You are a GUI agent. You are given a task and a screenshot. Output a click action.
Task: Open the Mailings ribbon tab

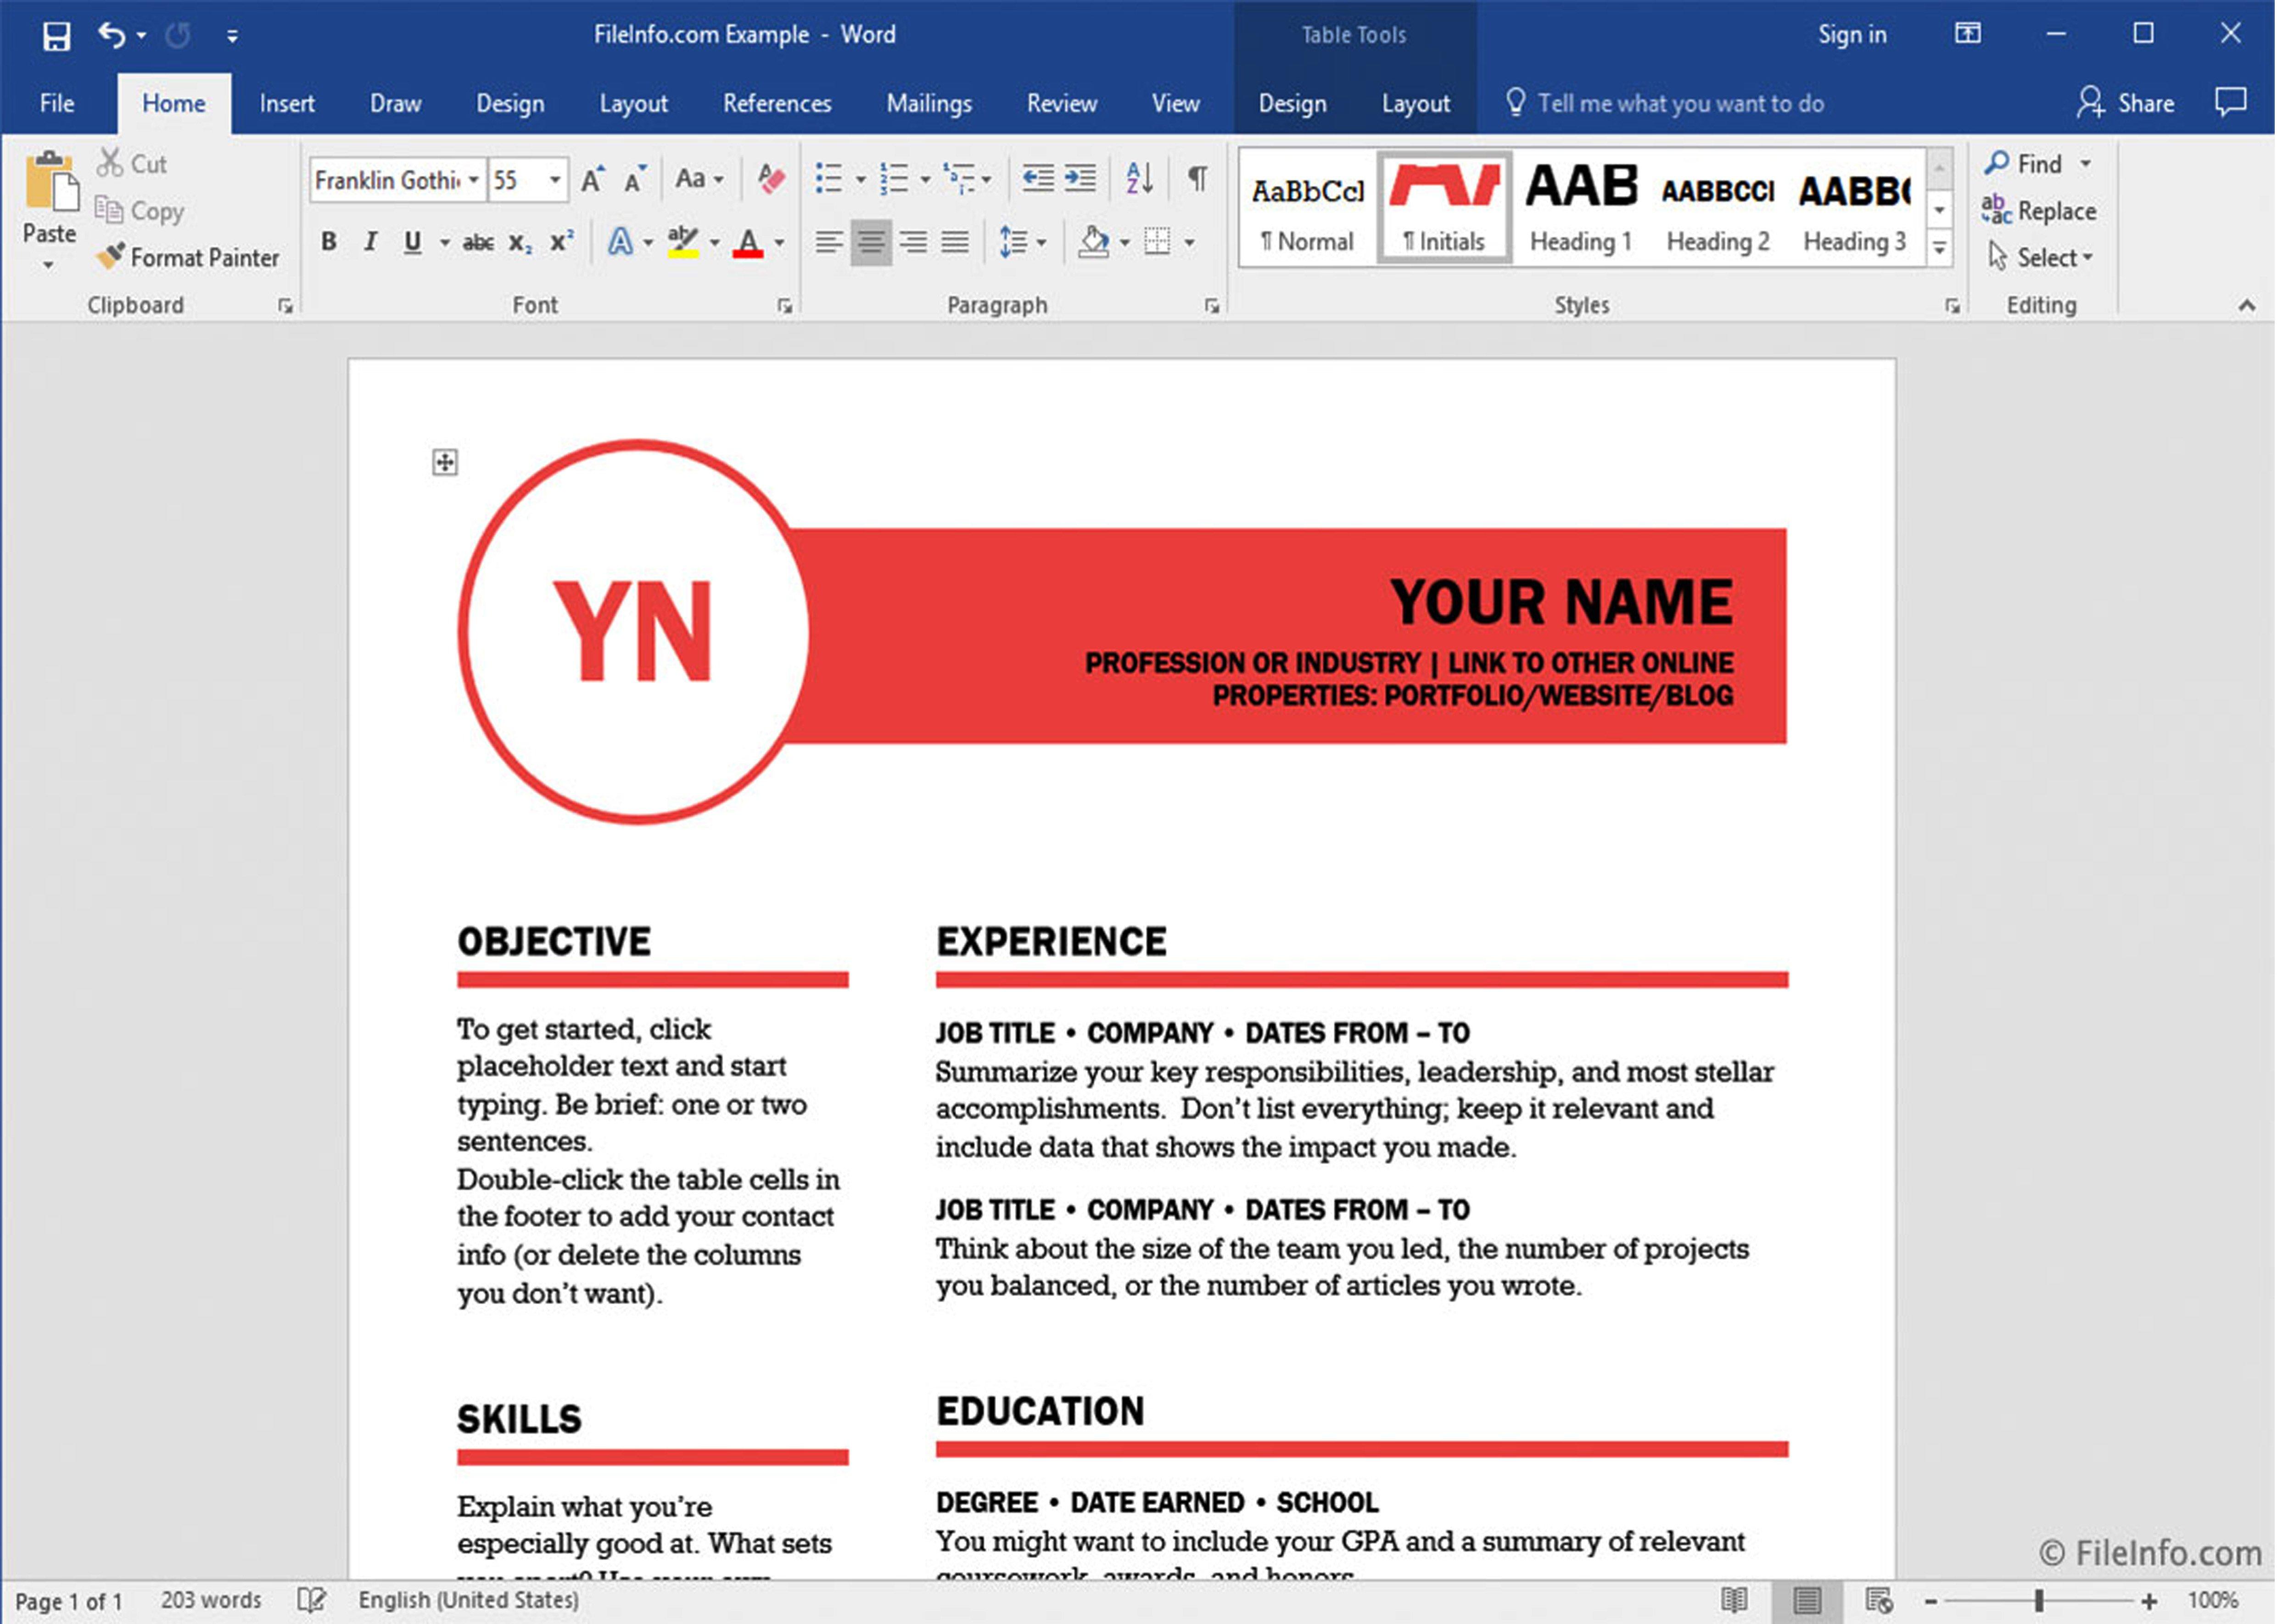click(928, 103)
